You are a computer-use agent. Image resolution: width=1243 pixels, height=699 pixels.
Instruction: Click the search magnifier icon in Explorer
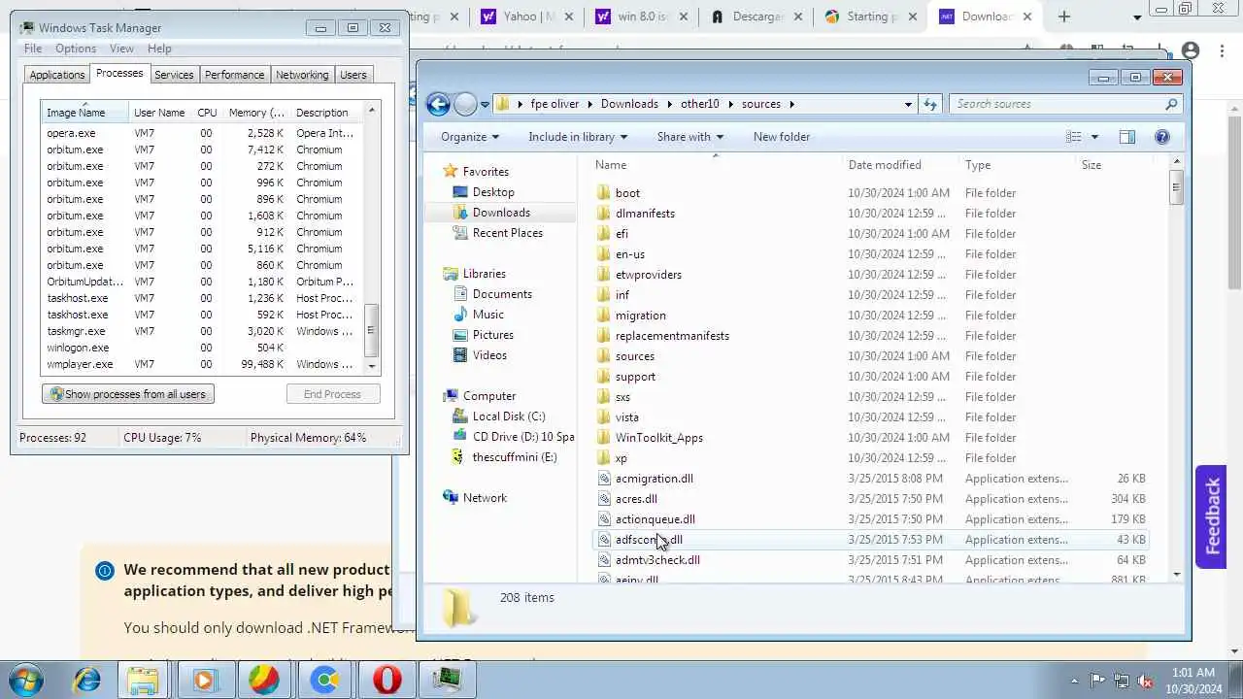point(1171,104)
